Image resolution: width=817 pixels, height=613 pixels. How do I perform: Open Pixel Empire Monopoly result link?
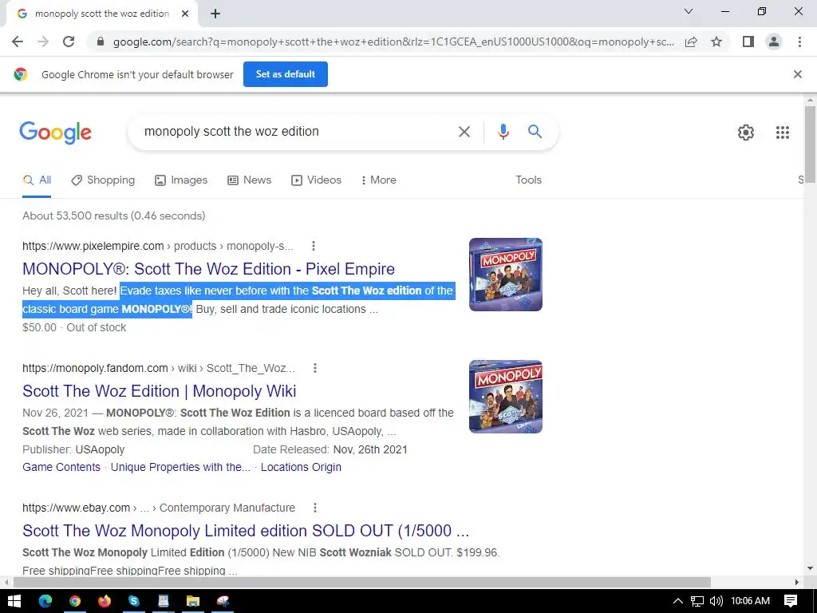coord(208,269)
